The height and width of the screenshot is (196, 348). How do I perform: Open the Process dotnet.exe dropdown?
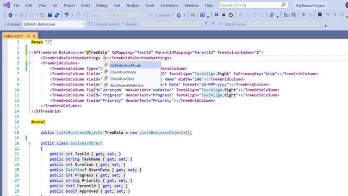(x=54, y=24)
